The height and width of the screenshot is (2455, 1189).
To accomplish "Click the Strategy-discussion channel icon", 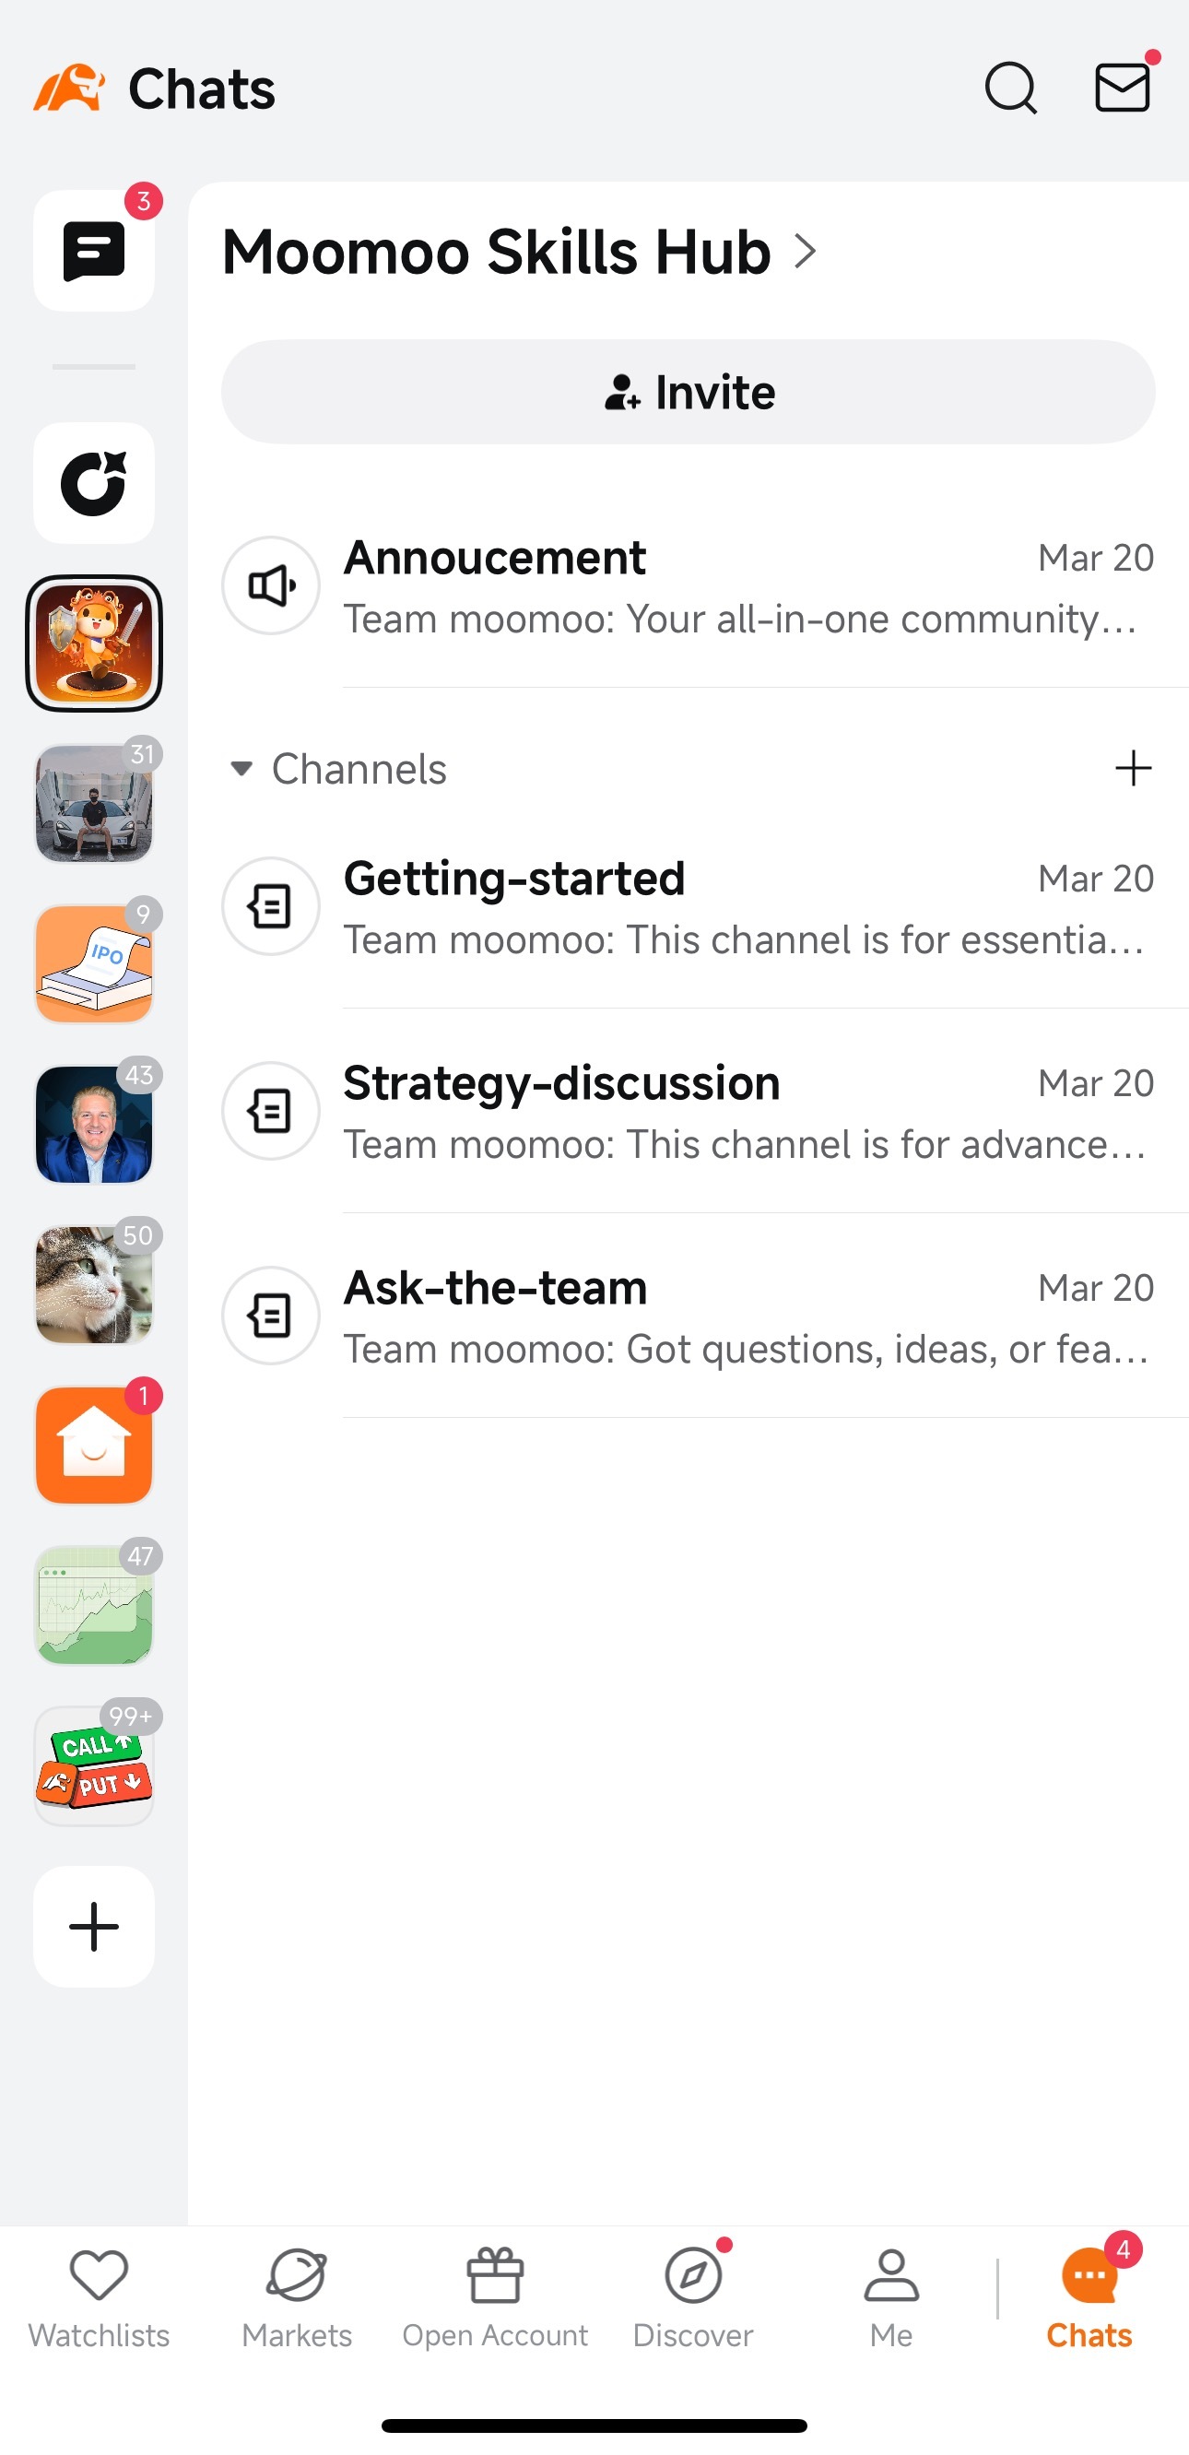I will (271, 1111).
